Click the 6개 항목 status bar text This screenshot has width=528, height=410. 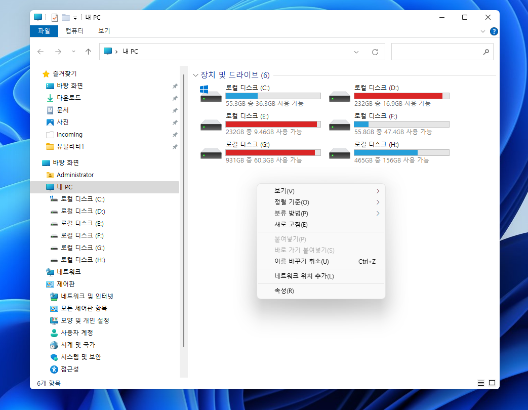click(49, 383)
